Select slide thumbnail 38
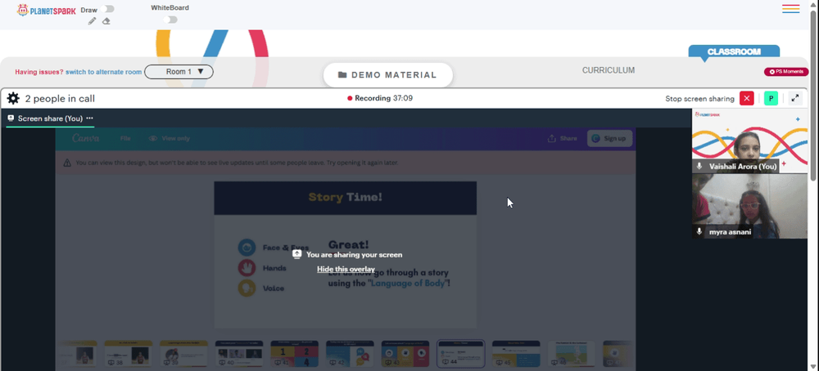The image size is (819, 371). (x=128, y=355)
